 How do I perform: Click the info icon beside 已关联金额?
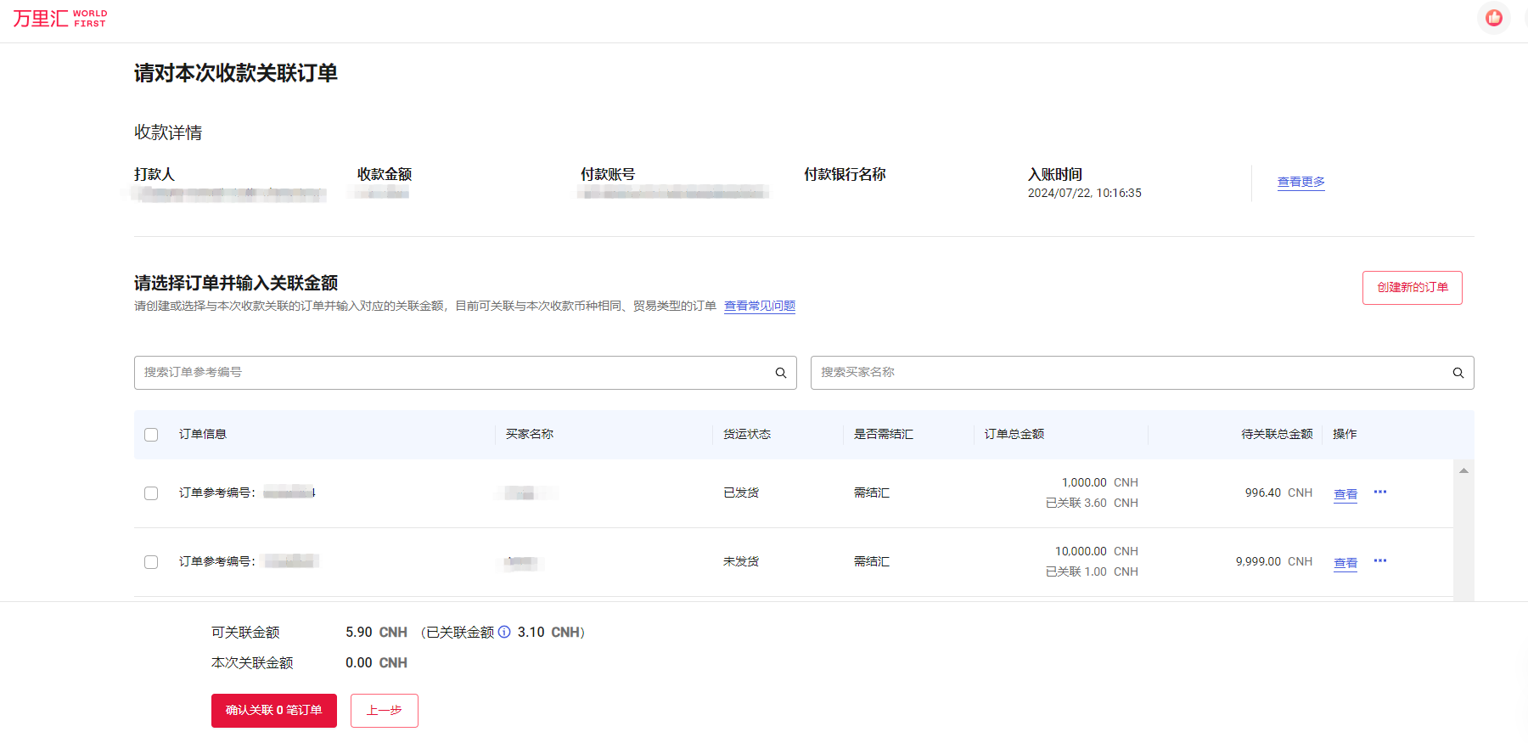click(x=504, y=632)
